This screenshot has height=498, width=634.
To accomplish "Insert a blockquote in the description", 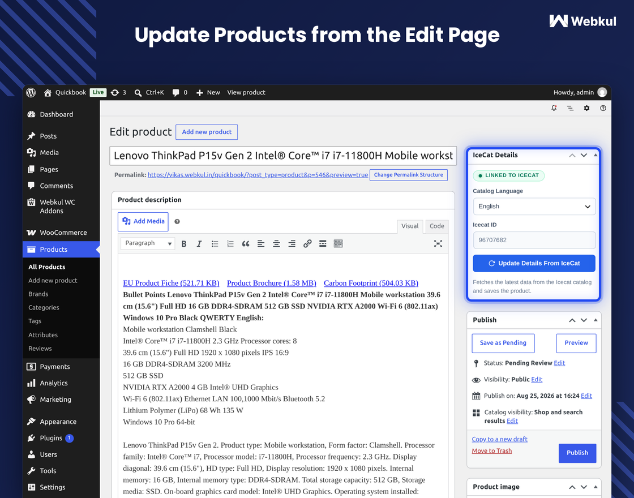I will (x=246, y=244).
